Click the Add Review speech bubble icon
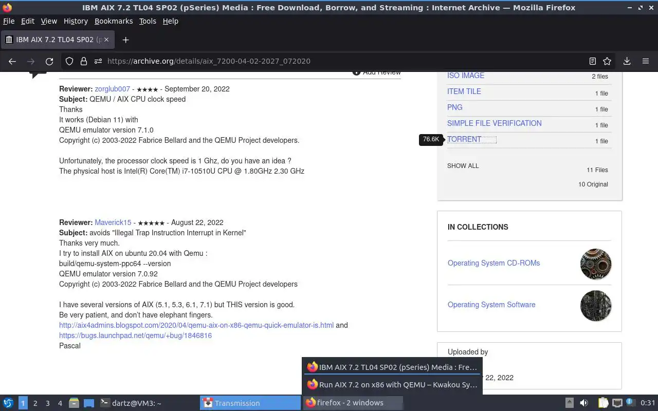The width and height of the screenshot is (658, 411). click(x=356, y=72)
